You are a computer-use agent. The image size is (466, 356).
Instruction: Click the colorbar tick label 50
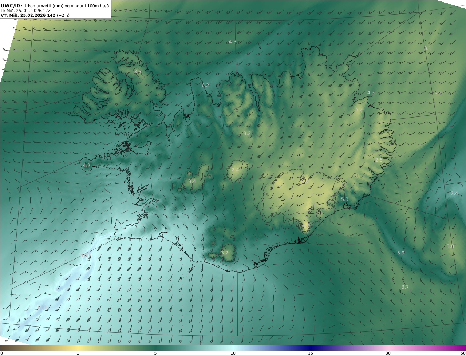pos(463,353)
